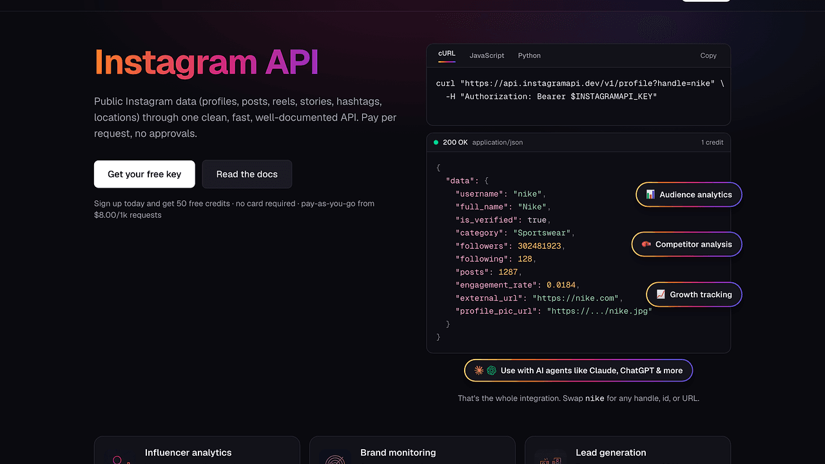Switch to the JavaScript code tab
The width and height of the screenshot is (825, 464).
(x=487, y=55)
